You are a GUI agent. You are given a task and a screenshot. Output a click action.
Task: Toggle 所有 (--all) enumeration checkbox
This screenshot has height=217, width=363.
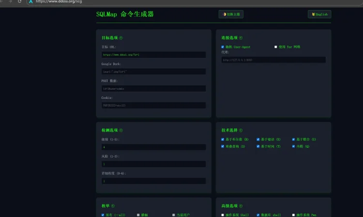[x=103, y=215]
